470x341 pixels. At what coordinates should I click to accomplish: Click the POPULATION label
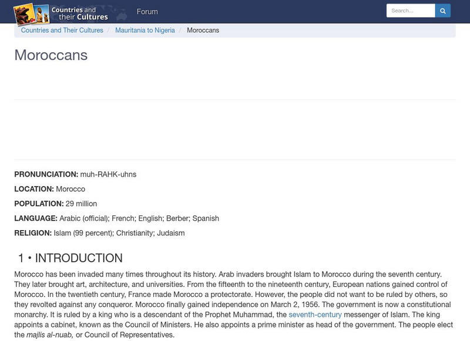39,204
